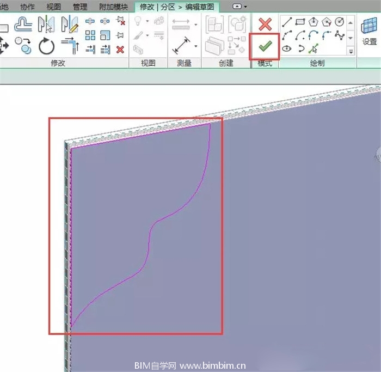Click the Hide in View lightbulb icon
The width and height of the screenshot is (381, 372).
(138, 21)
